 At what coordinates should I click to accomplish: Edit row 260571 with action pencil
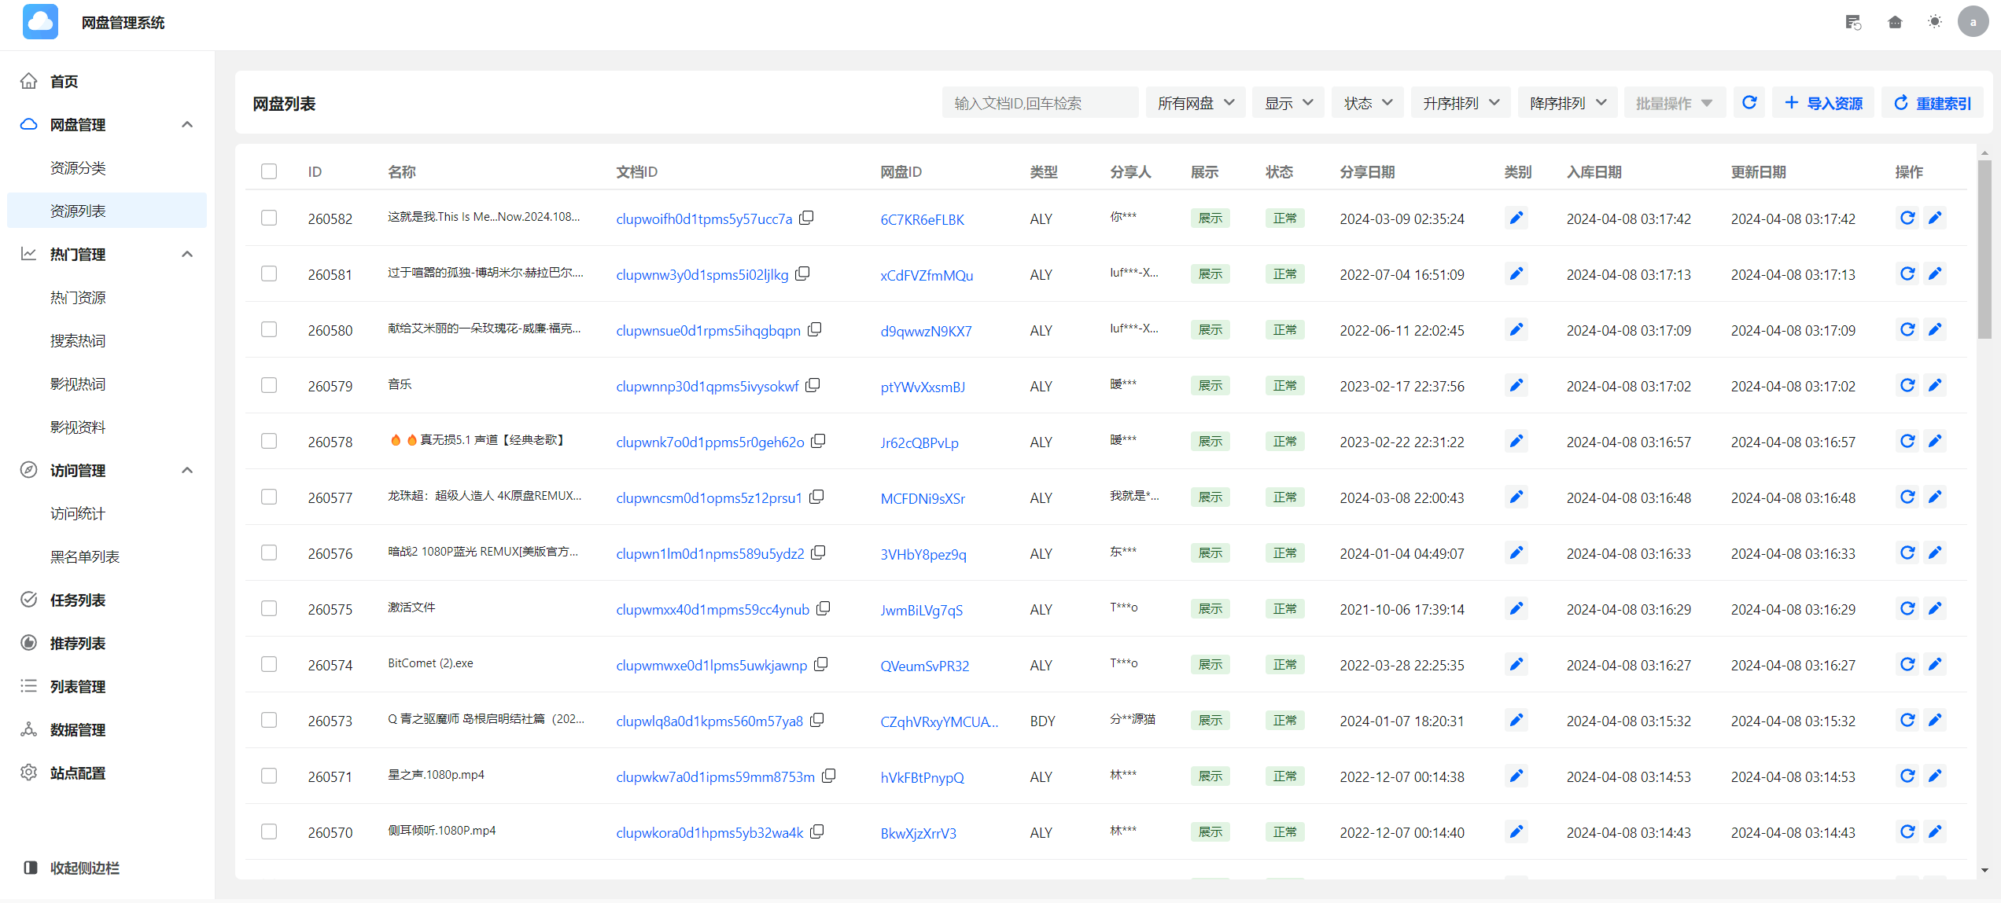pos(1935,776)
